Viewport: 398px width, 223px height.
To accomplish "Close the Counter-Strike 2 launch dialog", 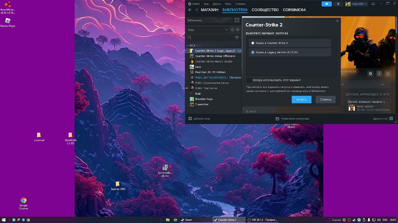I will point(337,21).
